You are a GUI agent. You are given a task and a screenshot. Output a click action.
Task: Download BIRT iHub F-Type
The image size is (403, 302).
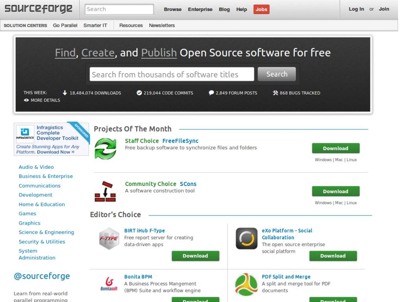[x=195, y=256]
